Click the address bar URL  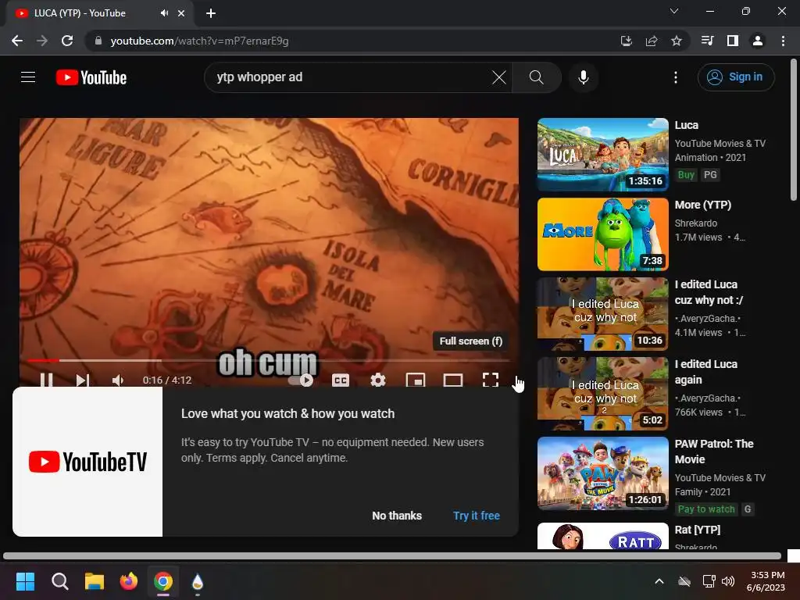[199, 41]
